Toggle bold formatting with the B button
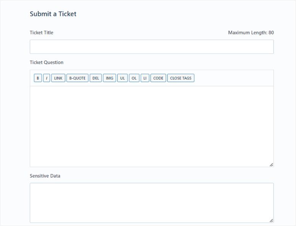Screen dimensions: 296x226 pos(38,78)
